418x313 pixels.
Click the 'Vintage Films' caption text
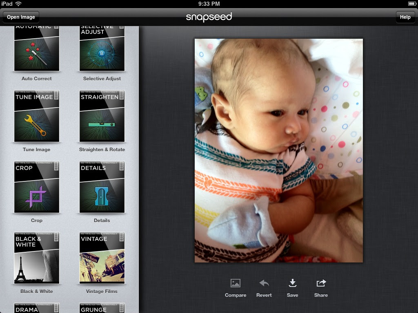click(102, 291)
